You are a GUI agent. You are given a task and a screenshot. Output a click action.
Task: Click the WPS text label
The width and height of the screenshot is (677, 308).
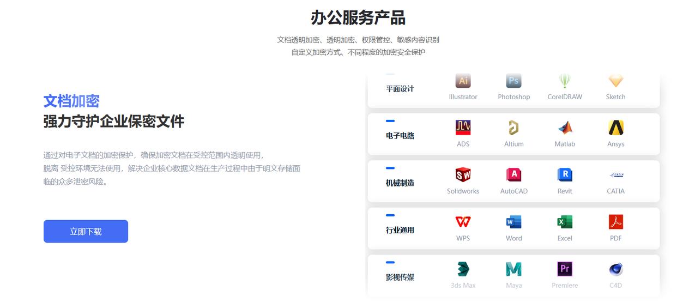click(x=463, y=238)
